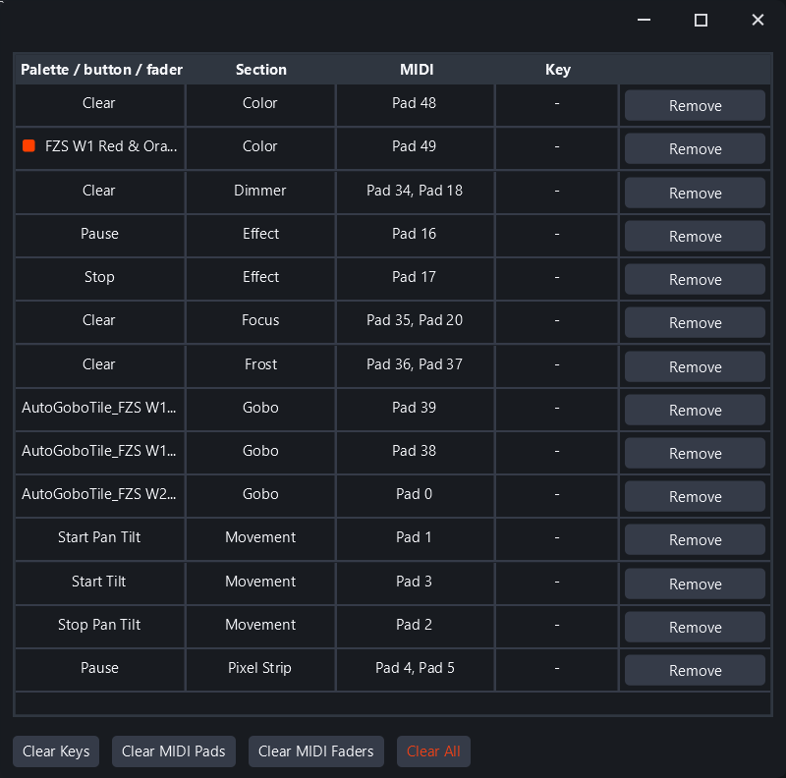
Task: Remove the Gobo Pad 38 mapping
Action: point(695,453)
